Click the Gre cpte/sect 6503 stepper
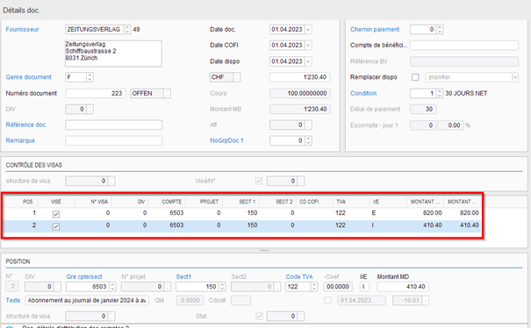The image size is (531, 328). (112, 287)
